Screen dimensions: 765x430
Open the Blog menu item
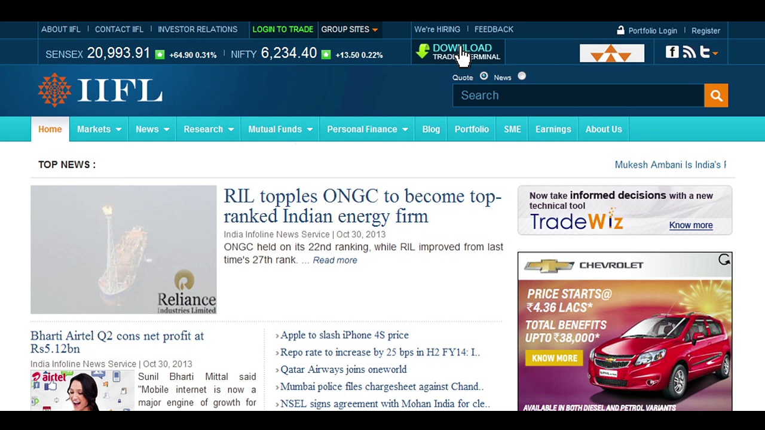coord(431,129)
